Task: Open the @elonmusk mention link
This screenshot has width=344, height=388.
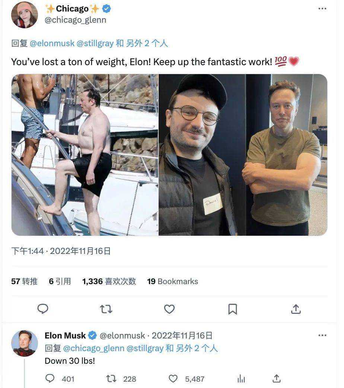Action: (x=52, y=44)
